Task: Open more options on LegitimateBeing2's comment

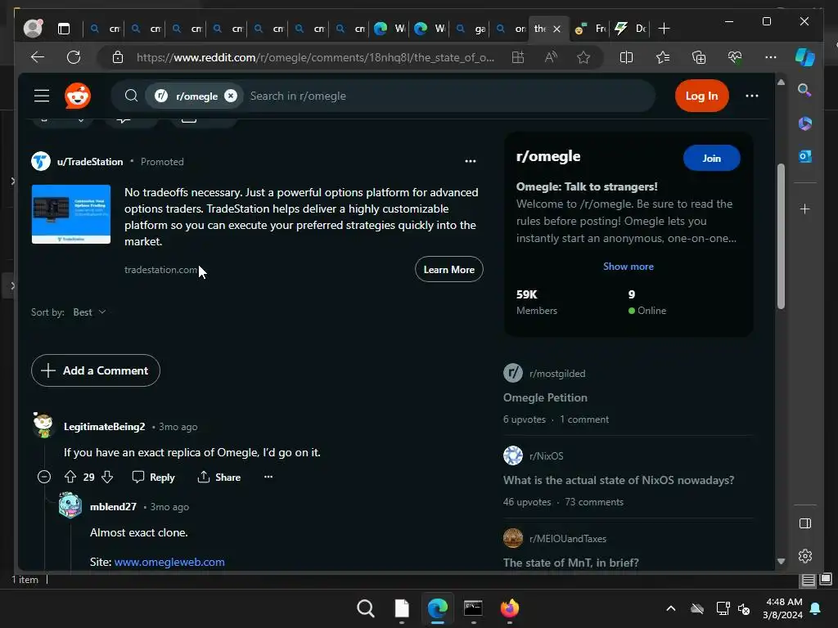Action: point(268,477)
